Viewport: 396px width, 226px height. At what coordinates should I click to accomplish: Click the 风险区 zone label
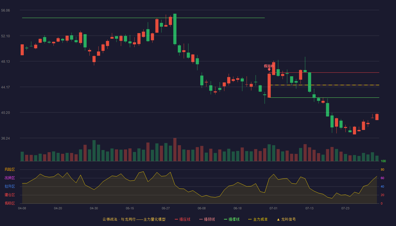click(x=10, y=169)
